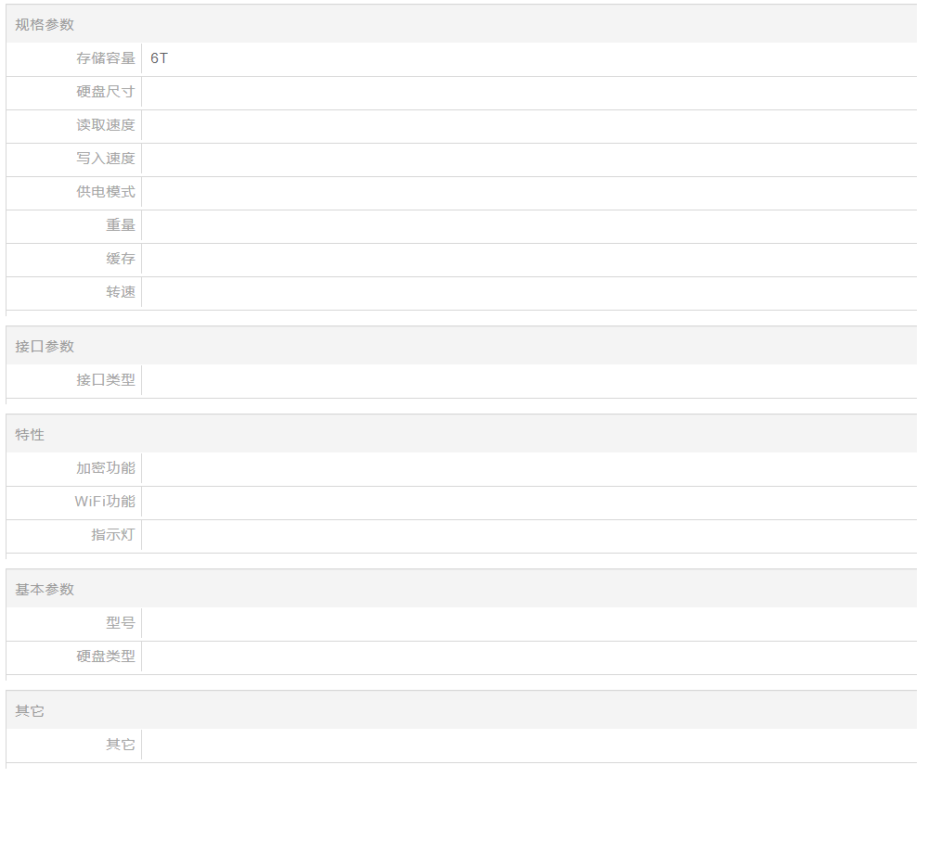929x854 pixels.
Task: Click the 规格参数 section header
Action: [x=45, y=25]
